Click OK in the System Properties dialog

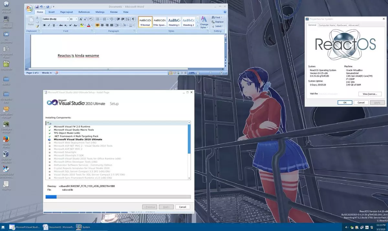click(x=345, y=102)
